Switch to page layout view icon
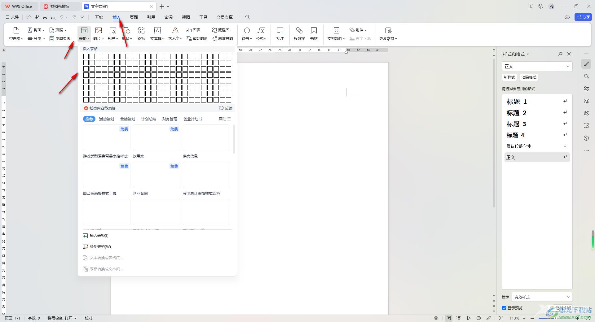Image resolution: width=595 pixels, height=322 pixels. (448, 318)
